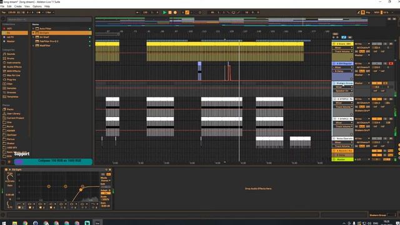Click the arrangement overview strip
The image size is (400, 225).
[231, 22]
